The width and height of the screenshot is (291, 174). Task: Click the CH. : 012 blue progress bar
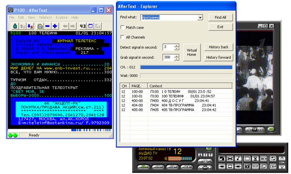pyautogui.click(x=186, y=68)
